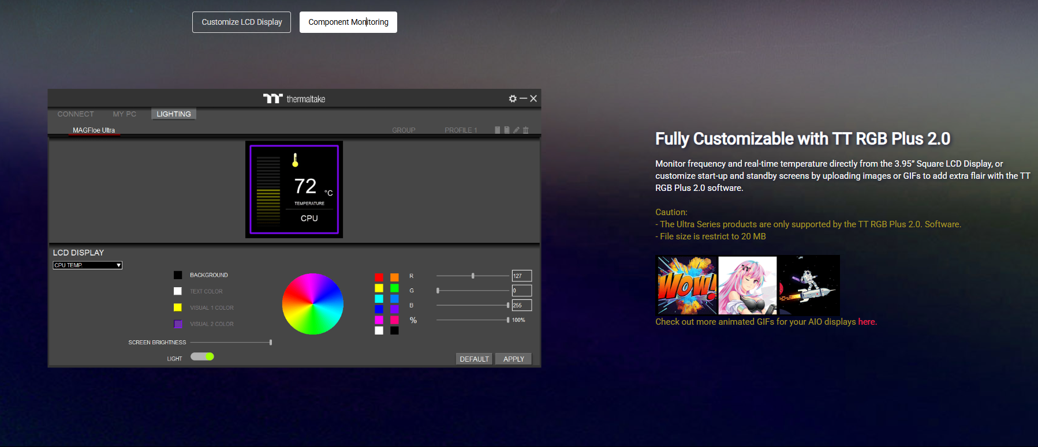
Task: Select the VISUAL 1 COLOR yellow swatch
Action: click(x=178, y=307)
